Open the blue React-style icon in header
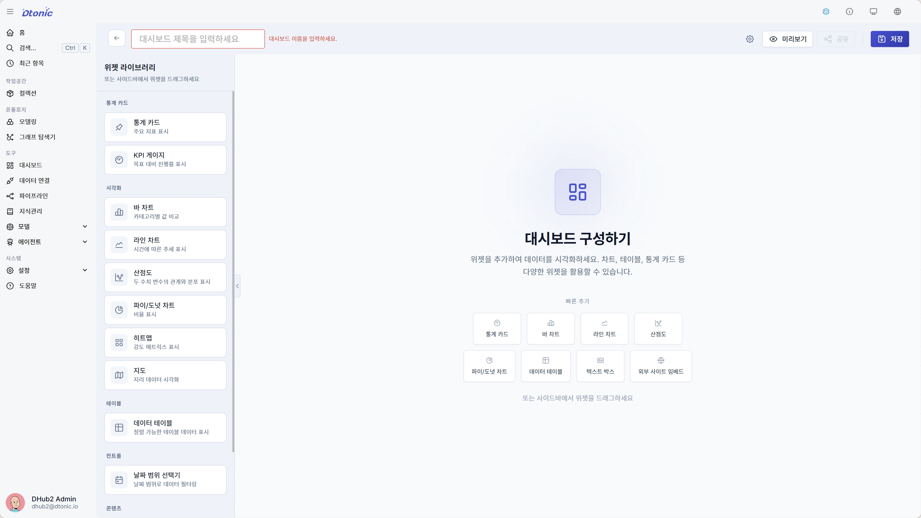921x518 pixels. pos(826,12)
